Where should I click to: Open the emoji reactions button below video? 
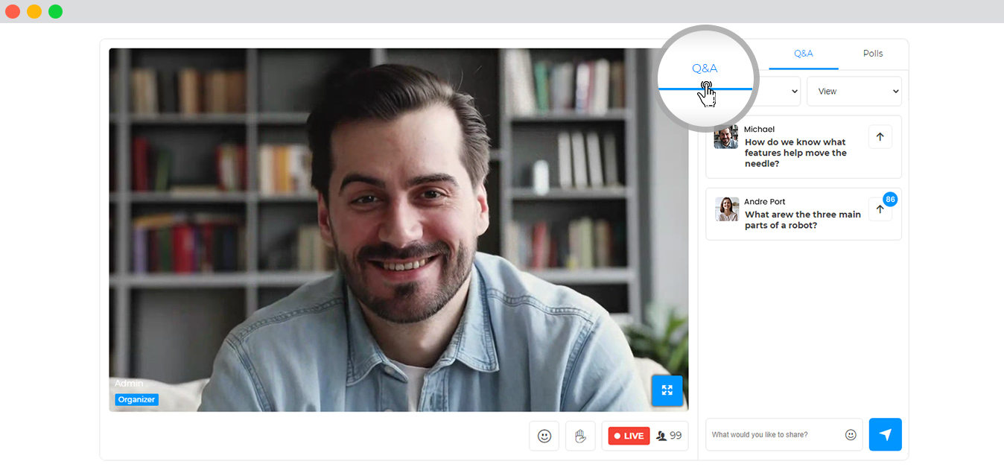pyautogui.click(x=544, y=436)
